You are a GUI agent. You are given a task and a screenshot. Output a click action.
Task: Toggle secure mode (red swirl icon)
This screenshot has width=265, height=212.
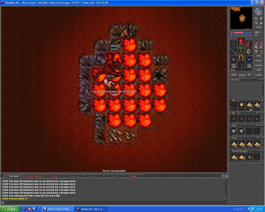coord(261,52)
